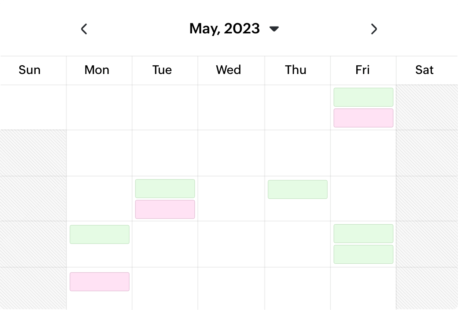Open the pink event on the last Monday

[99, 282]
